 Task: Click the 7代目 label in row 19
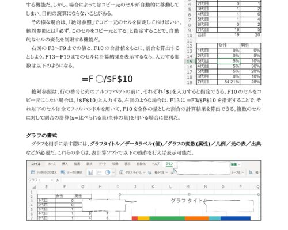tap(207, 82)
